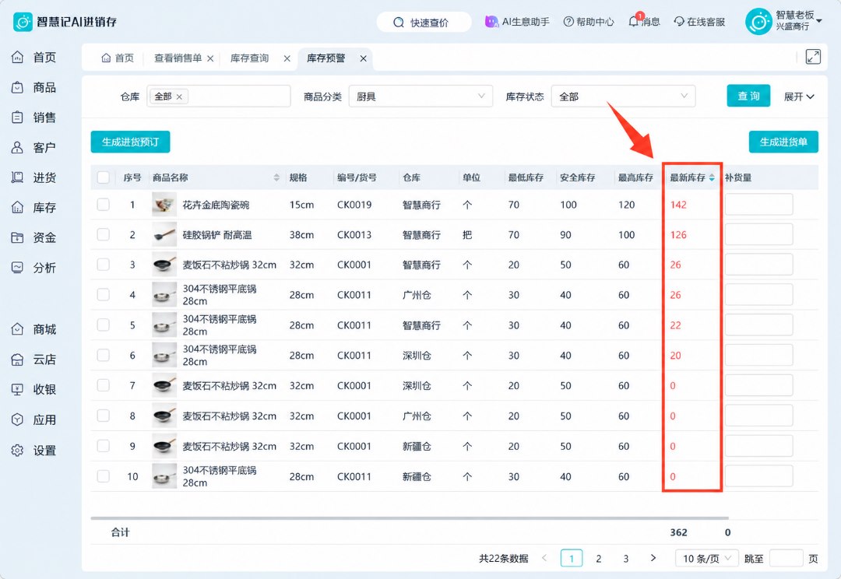
Task: Click the horizontal table scrollbar
Action: pos(410,518)
